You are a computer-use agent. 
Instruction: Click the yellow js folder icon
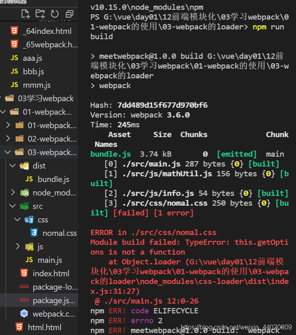(x=29, y=247)
